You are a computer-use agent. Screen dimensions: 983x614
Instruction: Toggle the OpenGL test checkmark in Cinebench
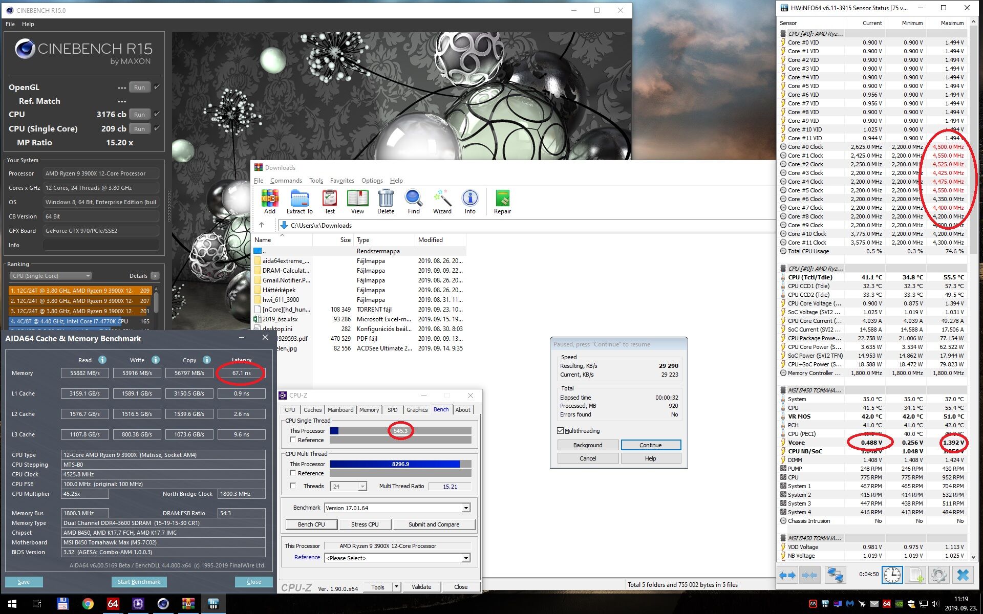[157, 87]
